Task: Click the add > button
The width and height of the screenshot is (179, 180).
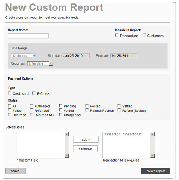Action: [x=86, y=139]
